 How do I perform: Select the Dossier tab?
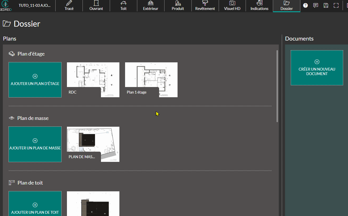pos(286,6)
